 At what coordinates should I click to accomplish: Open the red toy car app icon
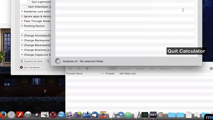[103, 115]
